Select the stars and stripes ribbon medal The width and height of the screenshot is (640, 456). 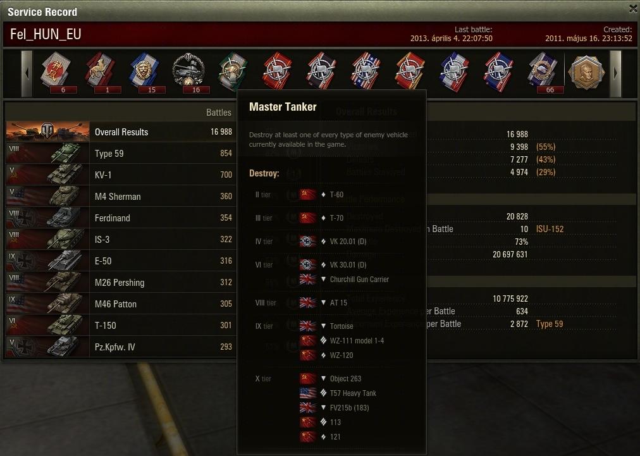(366, 71)
